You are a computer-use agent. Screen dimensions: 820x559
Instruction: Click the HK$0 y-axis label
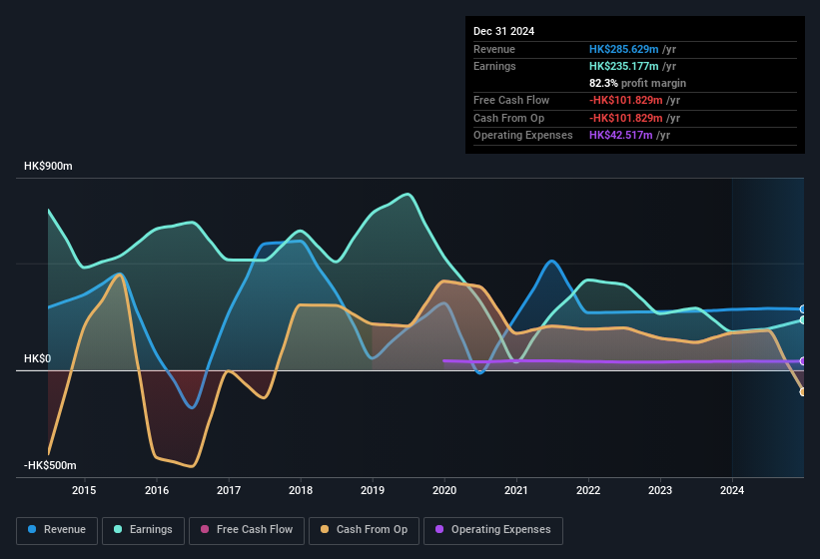click(x=38, y=358)
